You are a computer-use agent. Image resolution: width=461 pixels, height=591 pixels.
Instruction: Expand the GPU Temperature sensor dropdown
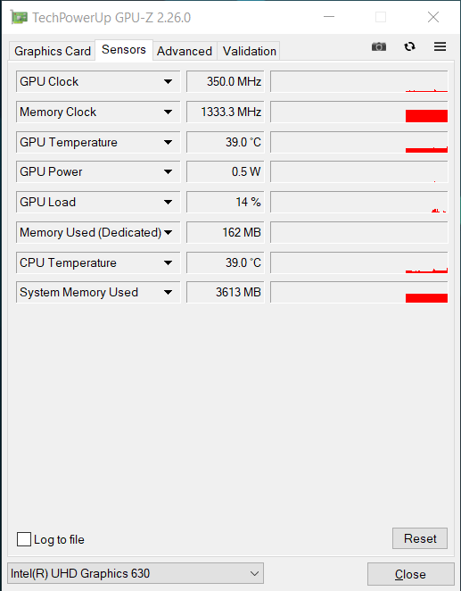pos(168,142)
